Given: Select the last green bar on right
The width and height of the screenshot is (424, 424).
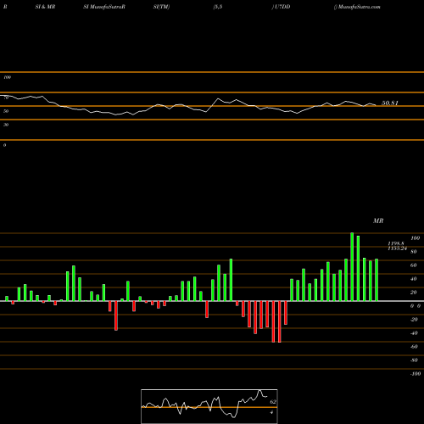Looking at the screenshot, I should [377, 280].
